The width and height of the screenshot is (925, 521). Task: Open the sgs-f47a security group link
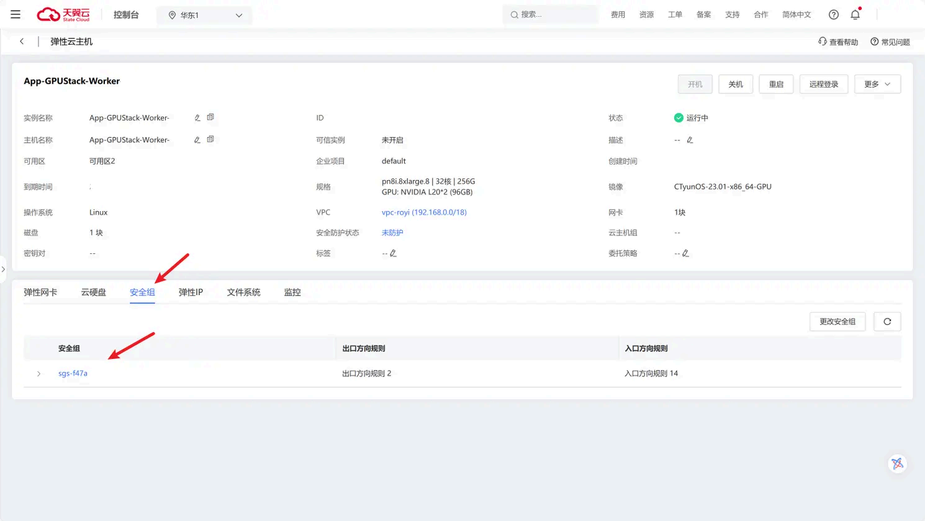click(x=73, y=374)
